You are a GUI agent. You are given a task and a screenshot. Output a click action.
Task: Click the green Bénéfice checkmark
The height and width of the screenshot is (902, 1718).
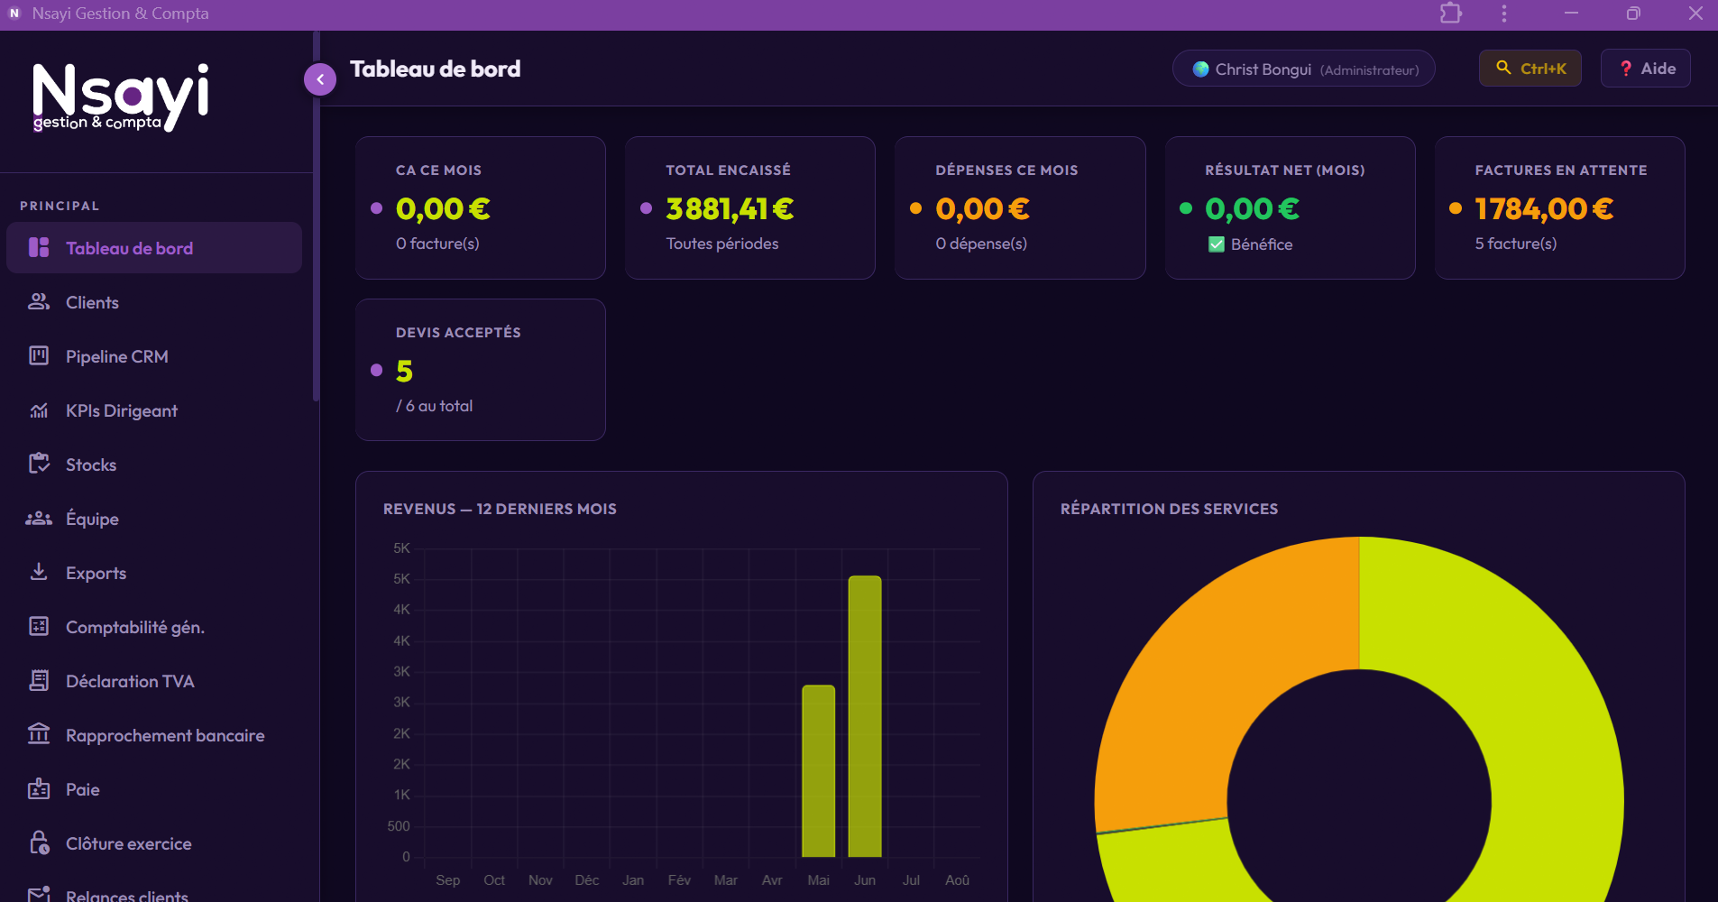[1217, 244]
